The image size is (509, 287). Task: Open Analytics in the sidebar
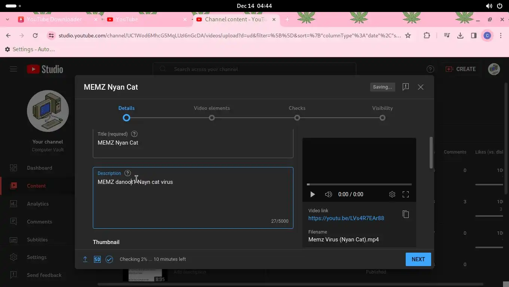37,204
